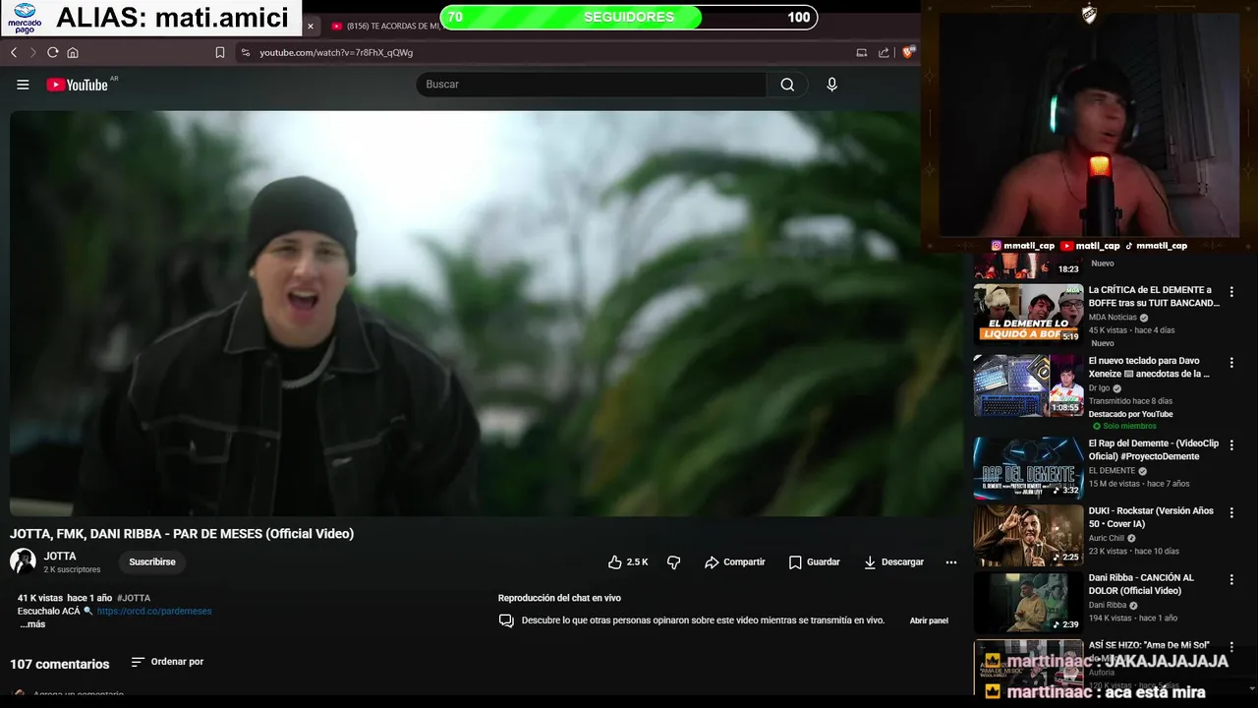This screenshot has height=708, width=1258.
Task: Open DUKI - Rockstar video thumbnail
Action: click(1028, 535)
